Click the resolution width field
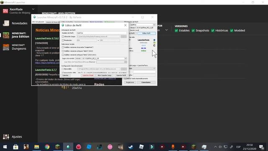Image resolution: width=268 pixels, height=151 pixels. pyautogui.click(x=87, y=40)
